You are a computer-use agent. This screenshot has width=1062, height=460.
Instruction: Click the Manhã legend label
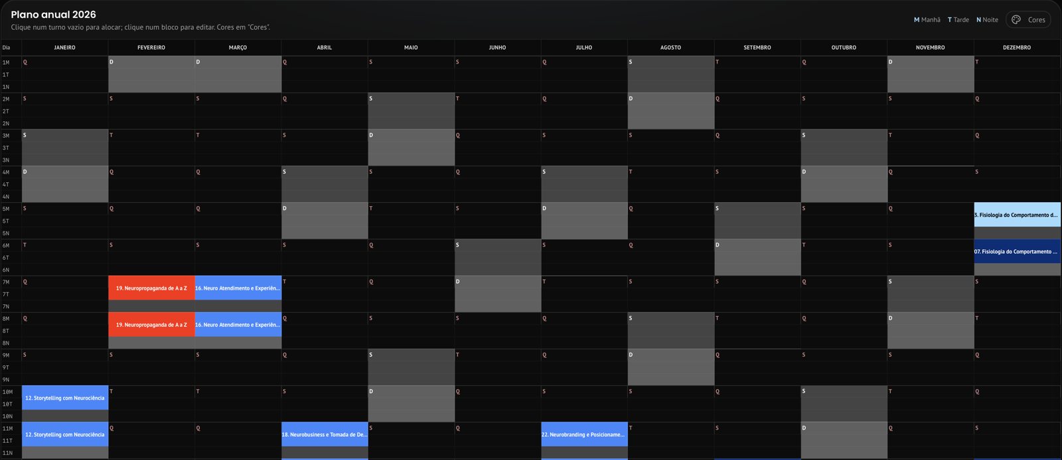[x=927, y=20]
